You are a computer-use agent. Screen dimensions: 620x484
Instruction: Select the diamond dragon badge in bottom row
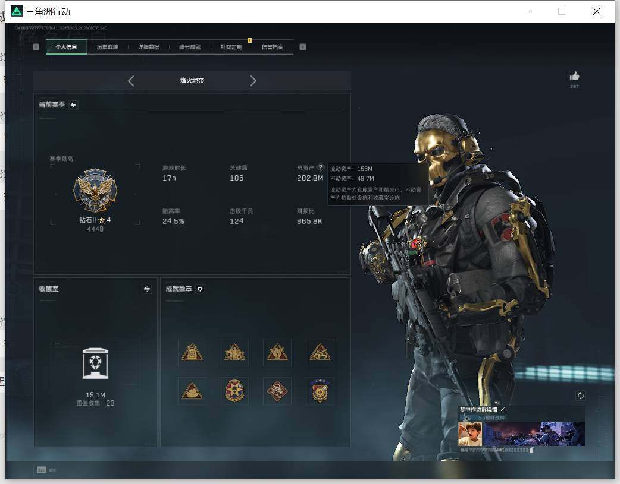pyautogui.click(x=277, y=391)
